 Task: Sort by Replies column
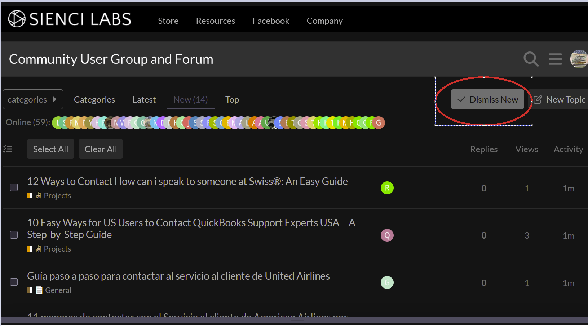(x=484, y=149)
